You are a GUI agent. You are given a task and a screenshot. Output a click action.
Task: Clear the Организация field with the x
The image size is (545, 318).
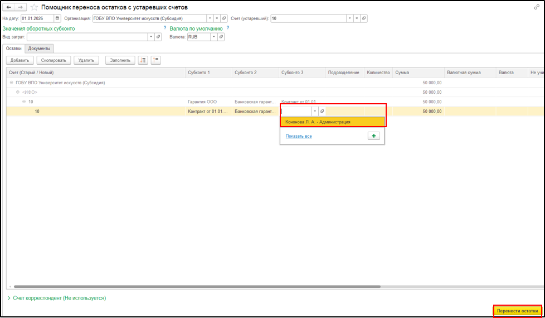coord(217,18)
